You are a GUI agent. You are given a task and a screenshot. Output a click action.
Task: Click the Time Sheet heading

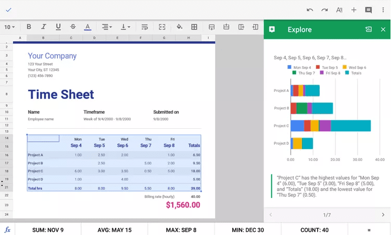point(61,94)
